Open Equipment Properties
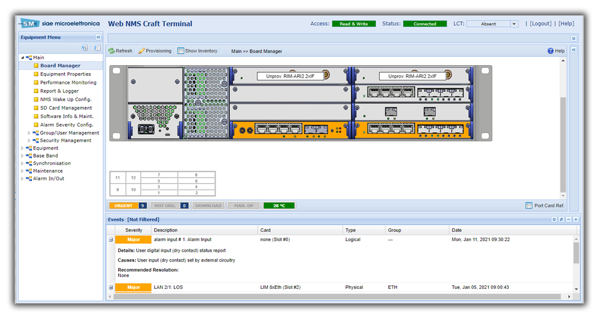 (x=66, y=74)
